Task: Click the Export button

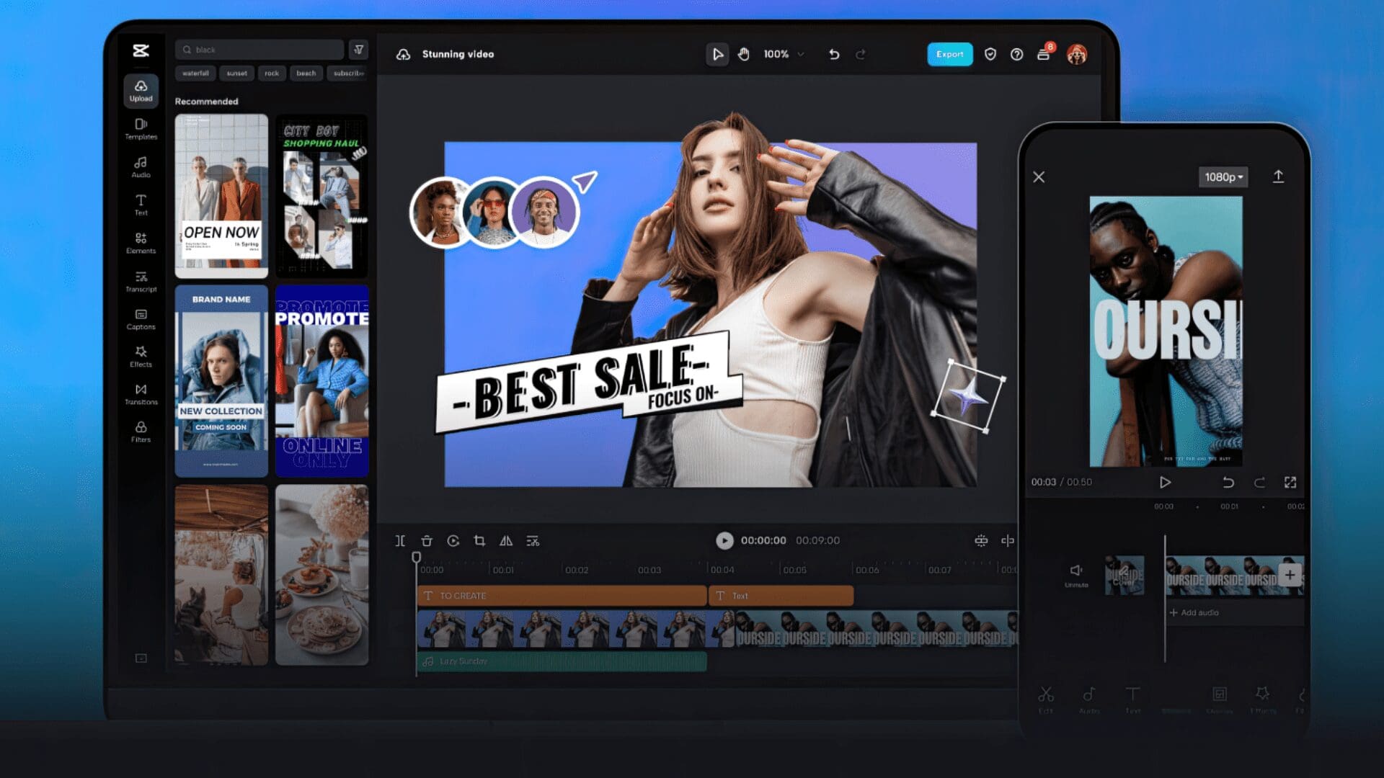Action: point(949,54)
